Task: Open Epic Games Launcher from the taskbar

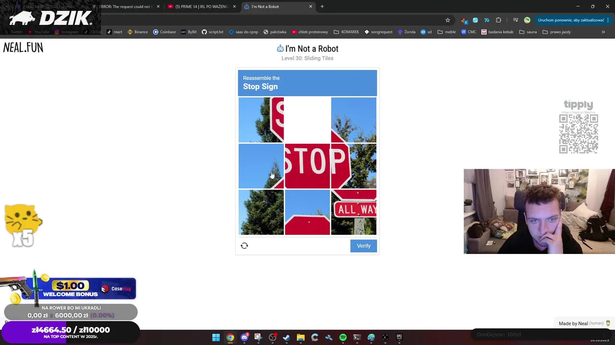Action: 399,337
